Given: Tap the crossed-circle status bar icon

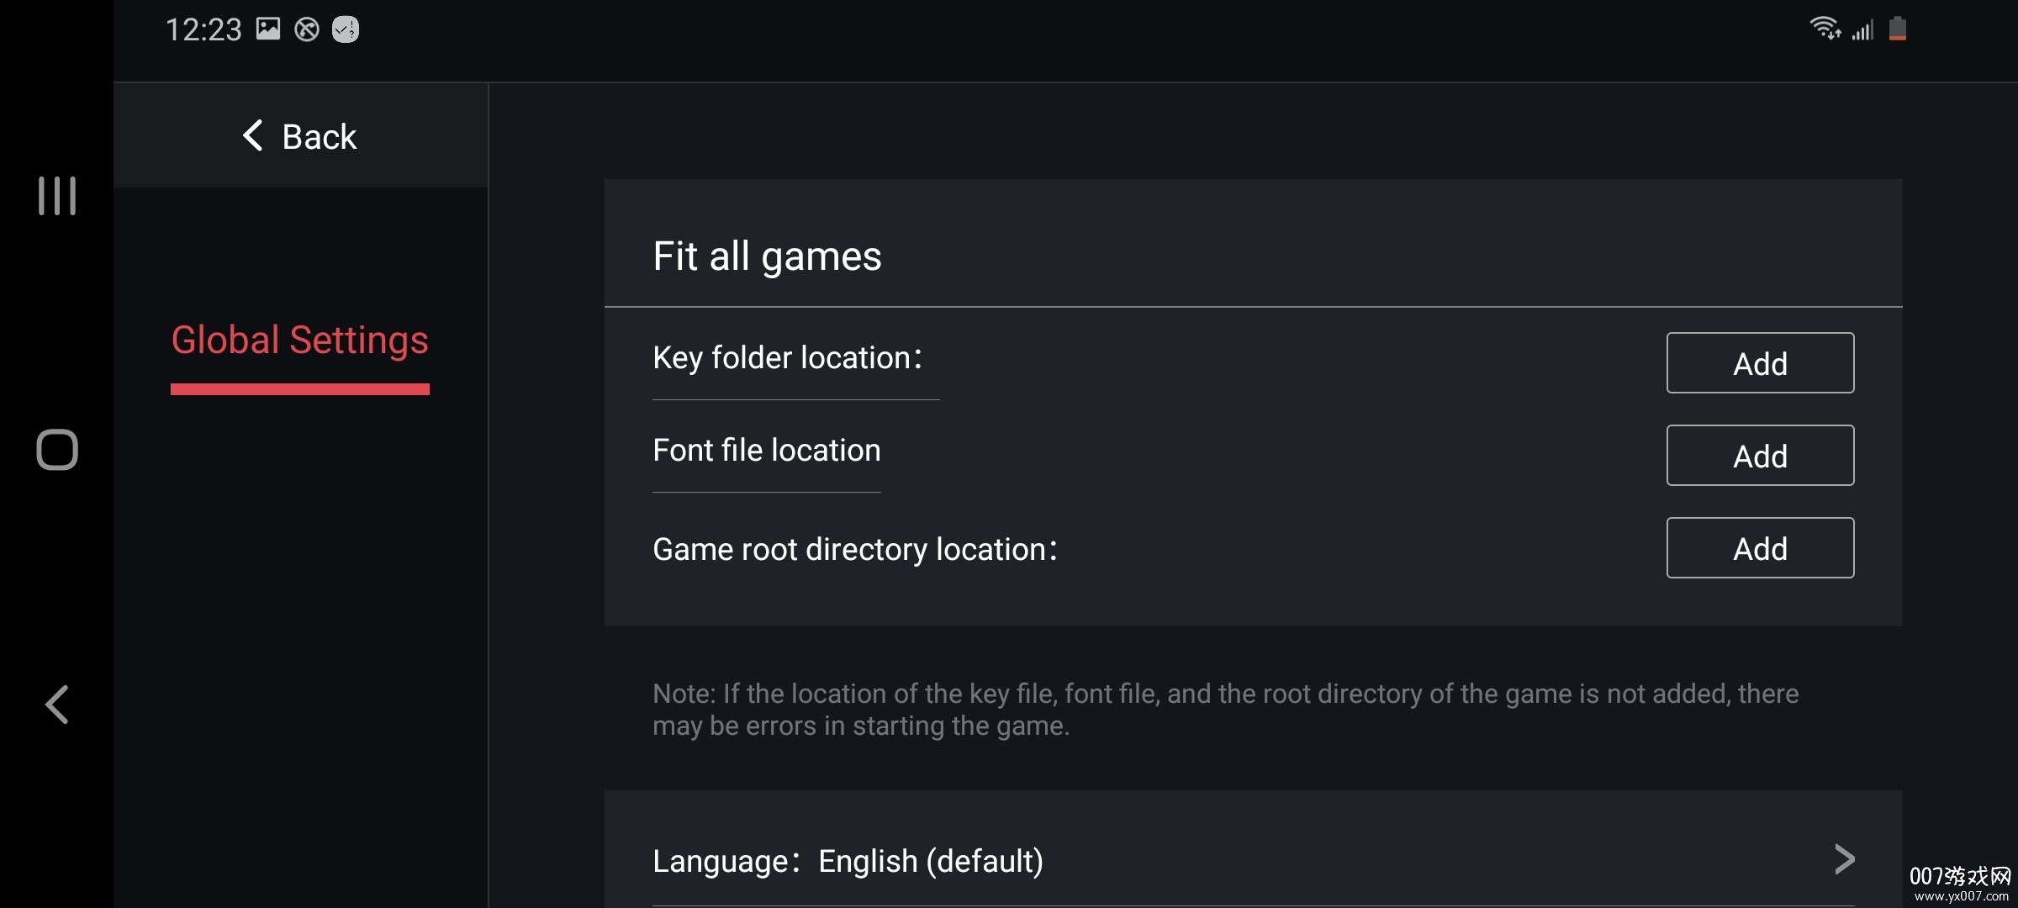Looking at the screenshot, I should [307, 29].
